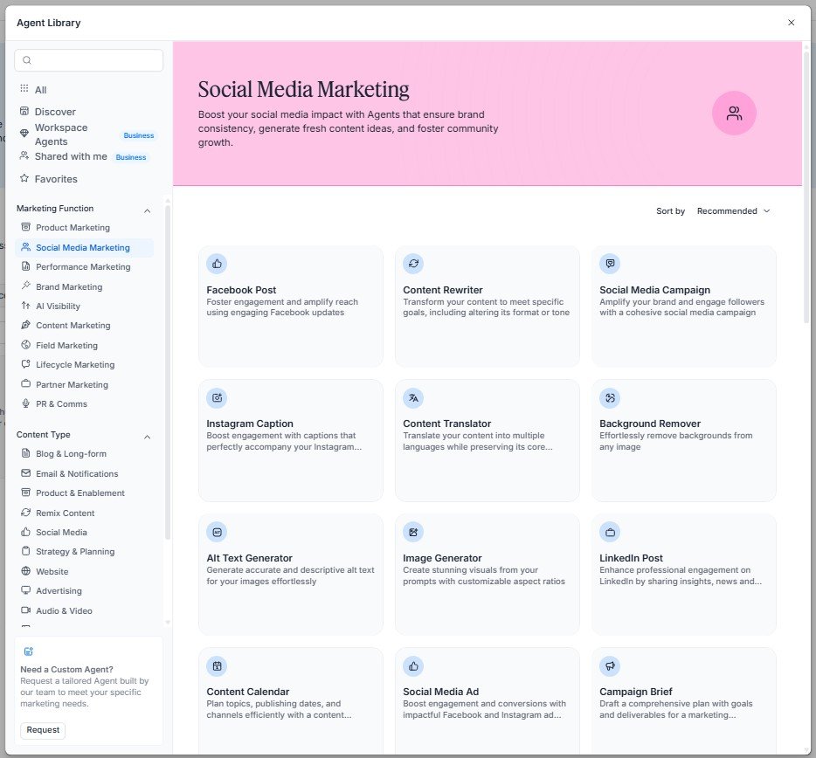
Task: Click the arrows icon beside AI Visibility
Action: pos(25,306)
